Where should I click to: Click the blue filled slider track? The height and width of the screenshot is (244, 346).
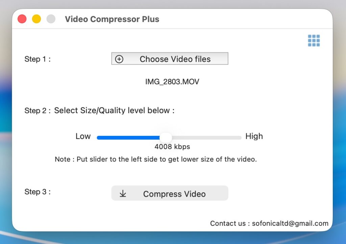point(128,138)
